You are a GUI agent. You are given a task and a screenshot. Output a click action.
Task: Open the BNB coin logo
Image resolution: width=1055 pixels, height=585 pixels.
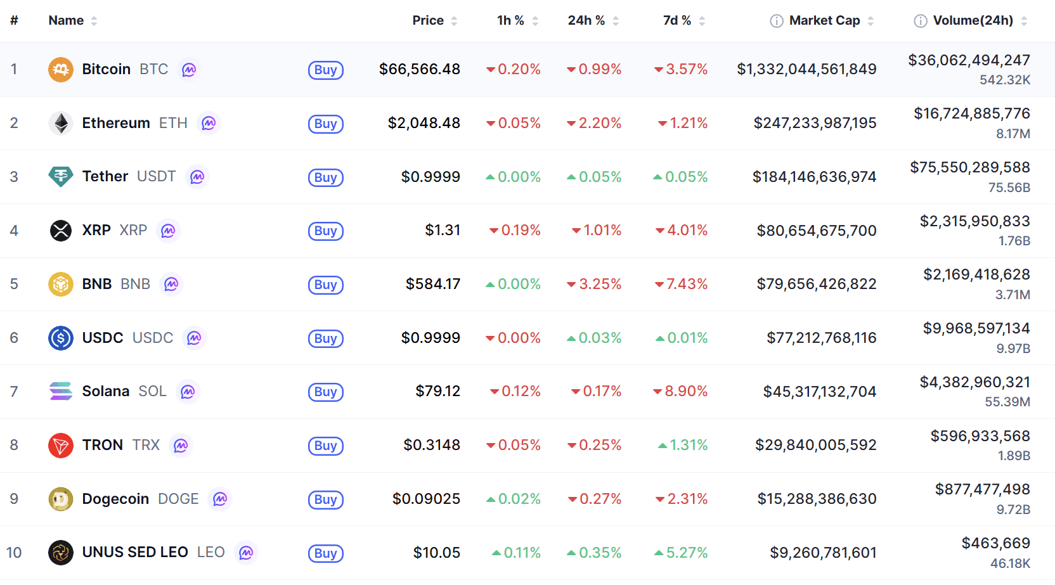pyautogui.click(x=61, y=284)
